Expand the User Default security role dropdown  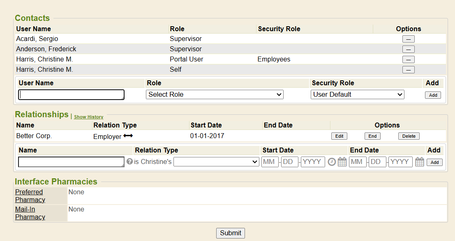click(357, 95)
